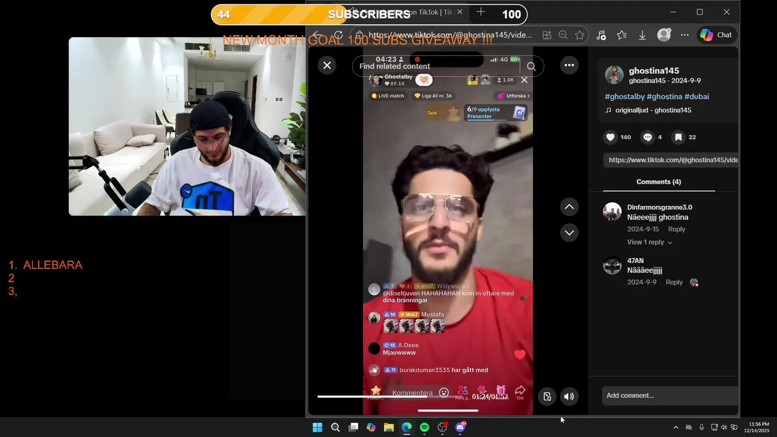Click the ALLEBARA leaderboard text
Screen dimensions: 777x437
(53, 265)
